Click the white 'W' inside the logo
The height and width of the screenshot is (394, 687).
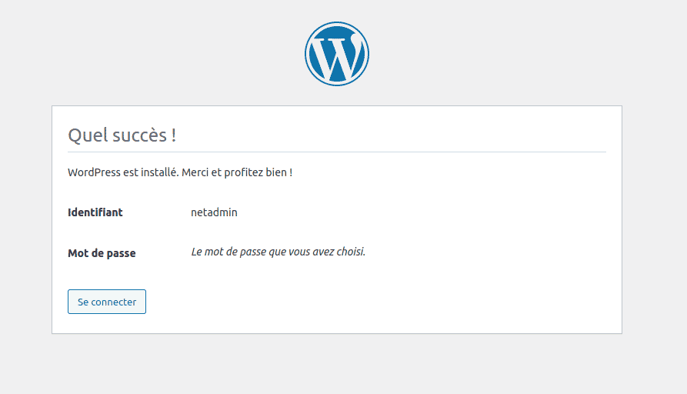coord(336,58)
